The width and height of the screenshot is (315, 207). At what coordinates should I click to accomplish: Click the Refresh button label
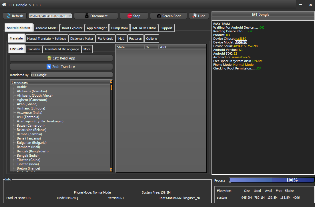[x=17, y=16]
